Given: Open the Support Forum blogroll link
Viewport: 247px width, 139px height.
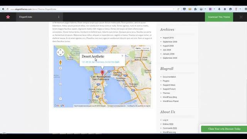Looking at the screenshot, I should 169,89.
